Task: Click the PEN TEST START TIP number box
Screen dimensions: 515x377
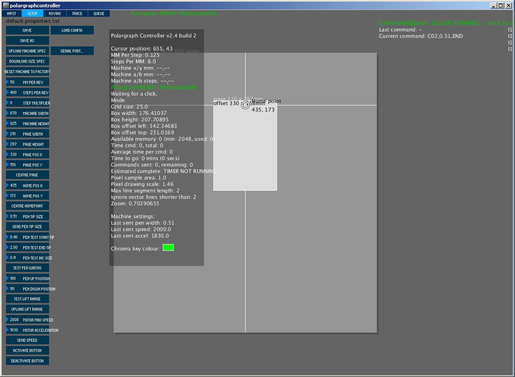Action: tap(27, 237)
